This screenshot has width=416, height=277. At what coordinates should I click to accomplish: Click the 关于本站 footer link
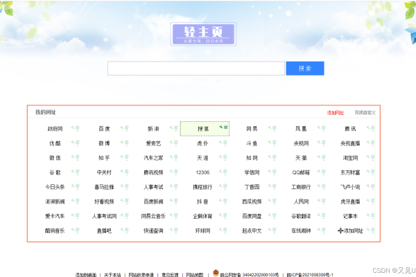coord(112,275)
